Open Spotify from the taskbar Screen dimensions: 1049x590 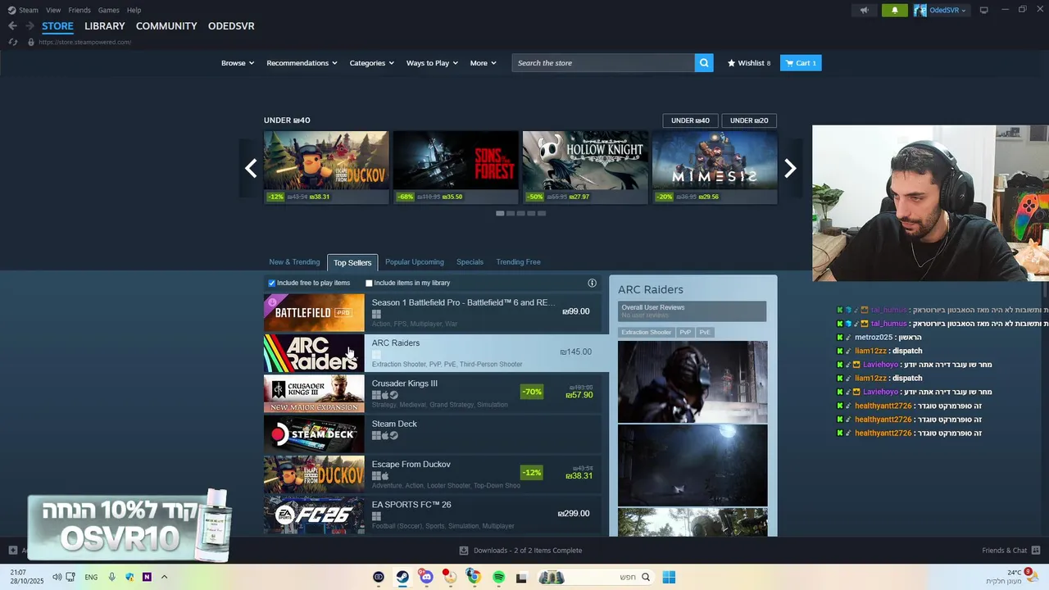(x=498, y=577)
